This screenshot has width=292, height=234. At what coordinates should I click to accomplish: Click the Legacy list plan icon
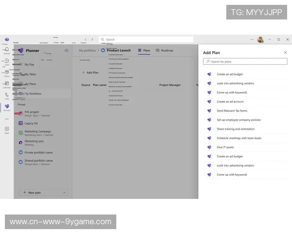tap(20, 123)
